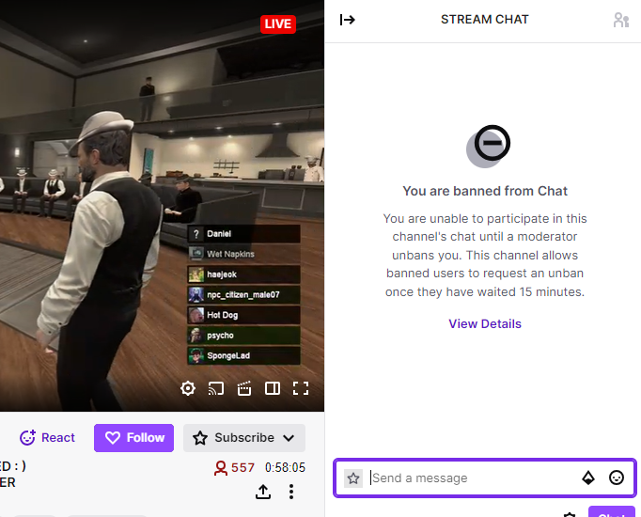Click the purple Chat send button
The height and width of the screenshot is (517, 641).
point(612,512)
